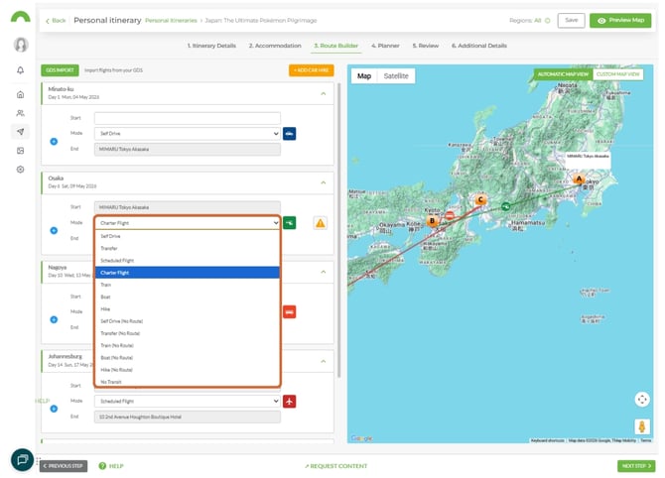Add a leg with Osaka plus icon
Image resolution: width=665 pixels, height=478 pixels.
coord(54,230)
